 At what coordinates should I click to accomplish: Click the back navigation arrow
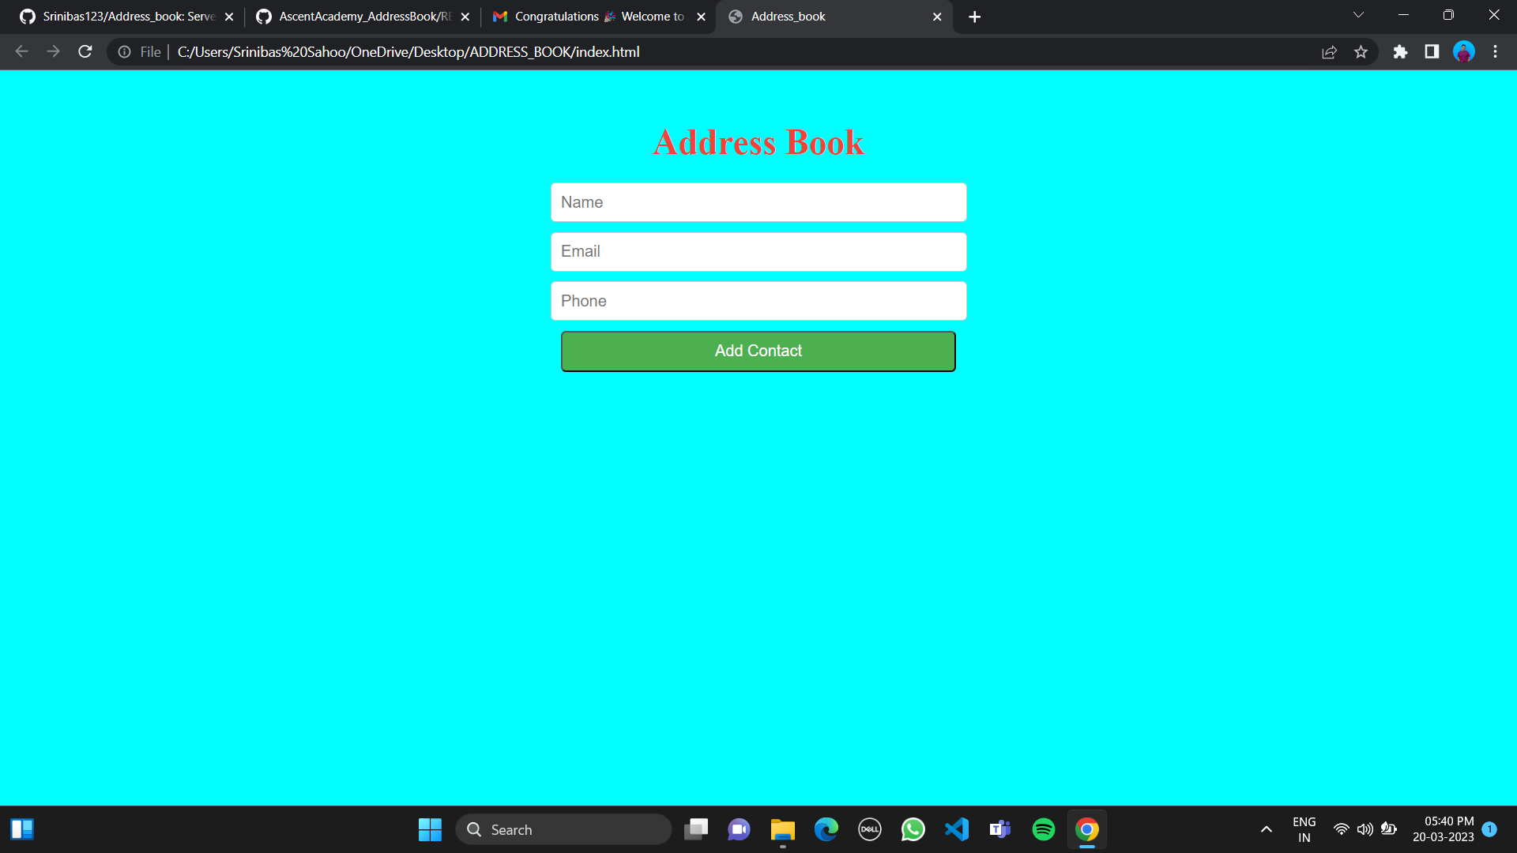pos(21,51)
